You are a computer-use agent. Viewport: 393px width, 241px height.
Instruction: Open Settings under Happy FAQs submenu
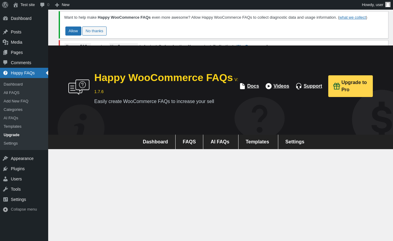pyautogui.click(x=11, y=143)
